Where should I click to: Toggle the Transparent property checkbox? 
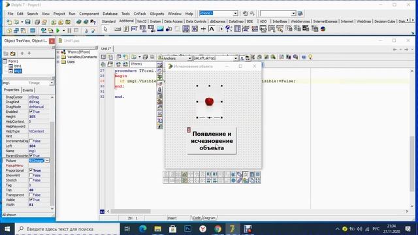coord(31,195)
